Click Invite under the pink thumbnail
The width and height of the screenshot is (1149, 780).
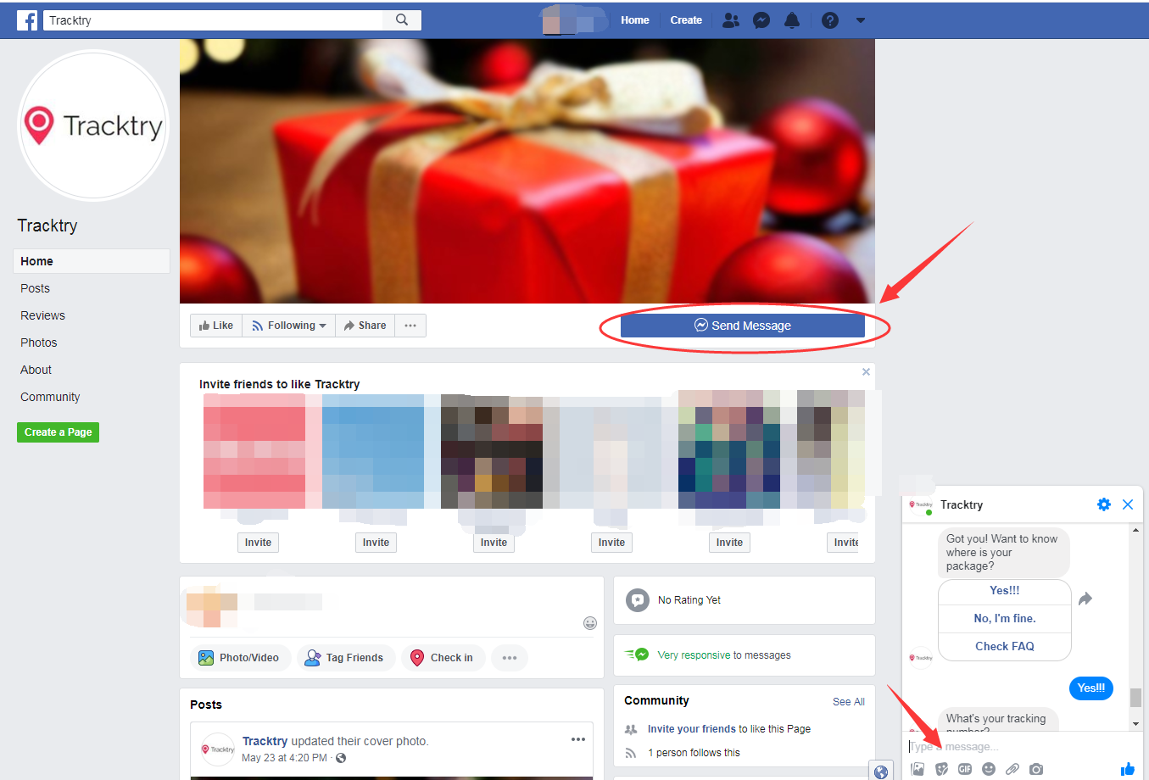pos(258,543)
